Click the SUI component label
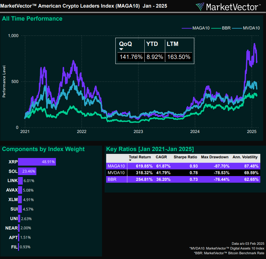The image size is (266, 259). (x=14, y=209)
